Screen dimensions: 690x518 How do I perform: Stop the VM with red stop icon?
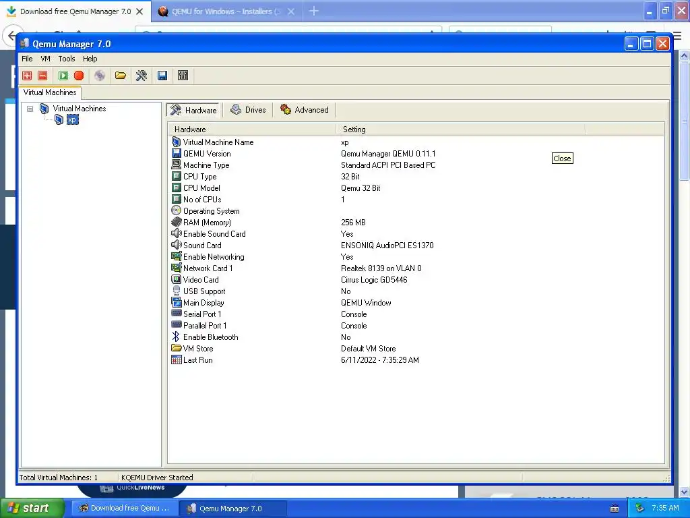[x=79, y=76]
